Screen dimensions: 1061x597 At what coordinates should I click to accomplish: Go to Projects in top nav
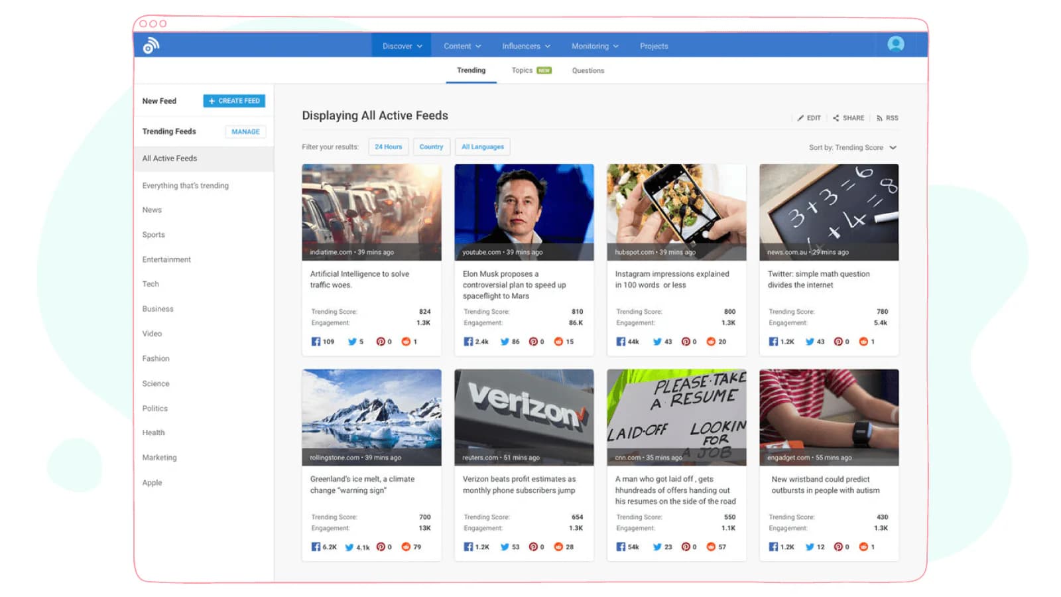pyautogui.click(x=654, y=46)
